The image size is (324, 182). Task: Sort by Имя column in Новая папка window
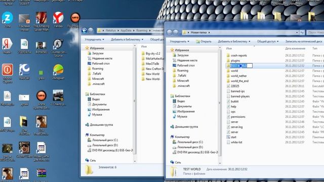(x=229, y=49)
